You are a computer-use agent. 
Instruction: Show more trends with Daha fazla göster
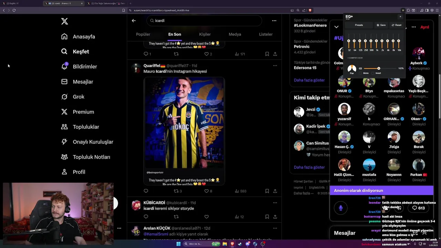309,80
